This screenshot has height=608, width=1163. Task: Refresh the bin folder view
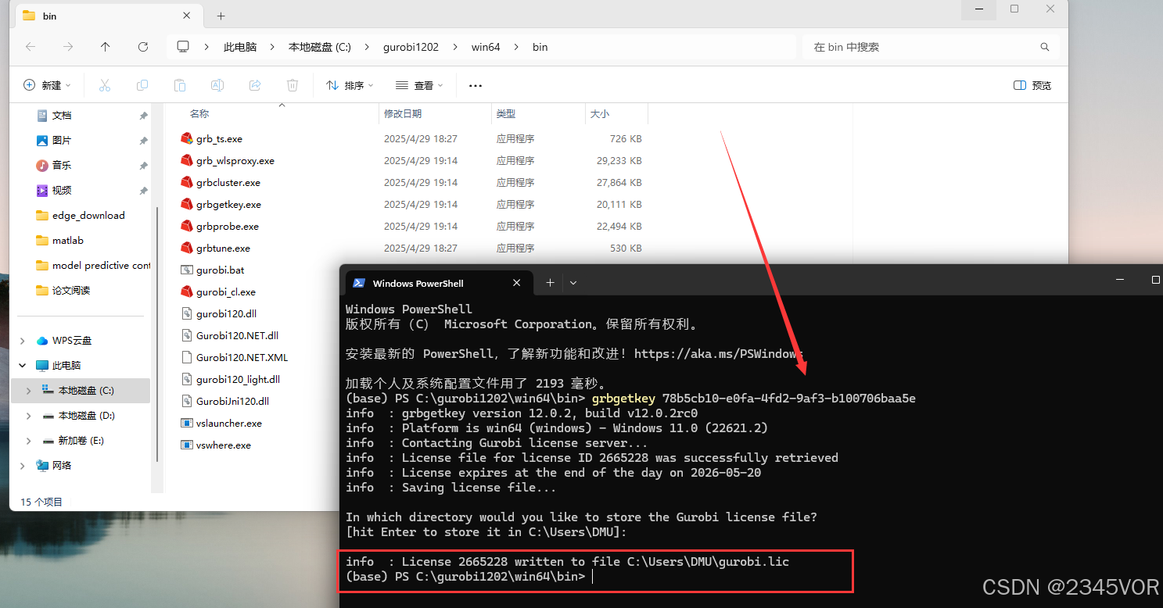[143, 47]
